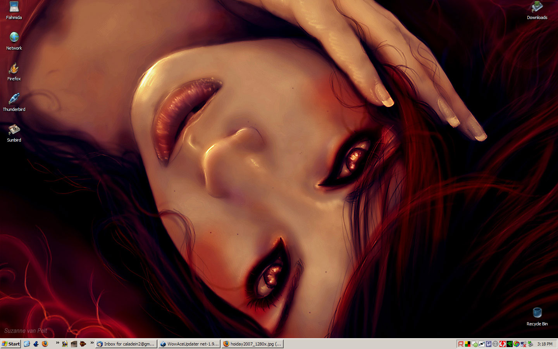Click the first Quick Launch icon beside Start
The image size is (558, 349).
(27, 344)
